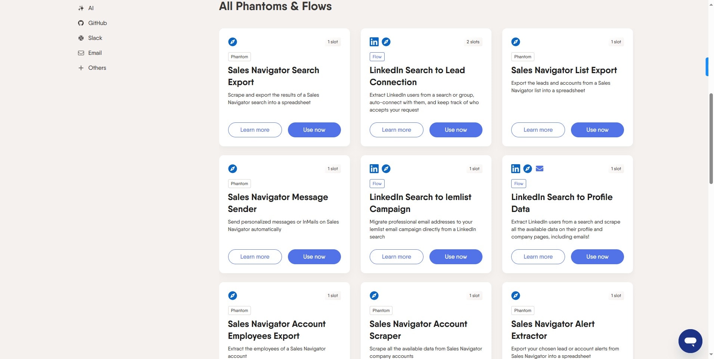Click the AI sparkle icon in sidebar
This screenshot has height=359, width=714.
tap(81, 8)
